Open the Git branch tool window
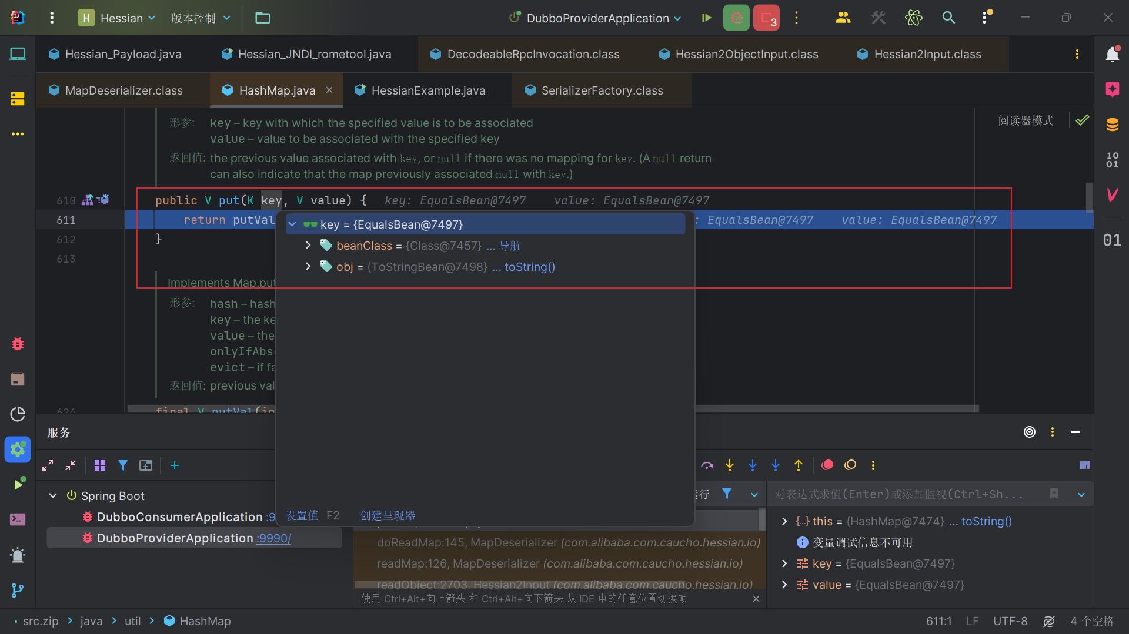 [18, 590]
